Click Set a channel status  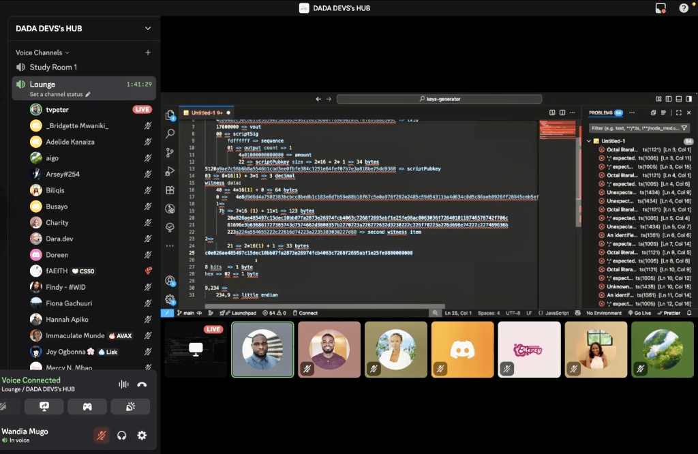tap(59, 94)
